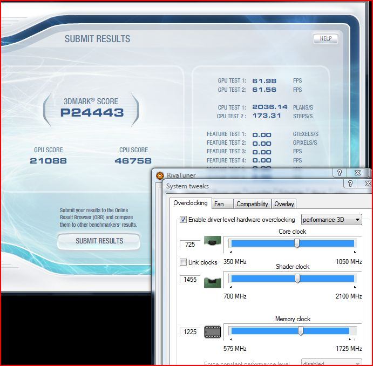
Task: Click the 1725 MHz memory clock maximum label
Action: point(349,349)
